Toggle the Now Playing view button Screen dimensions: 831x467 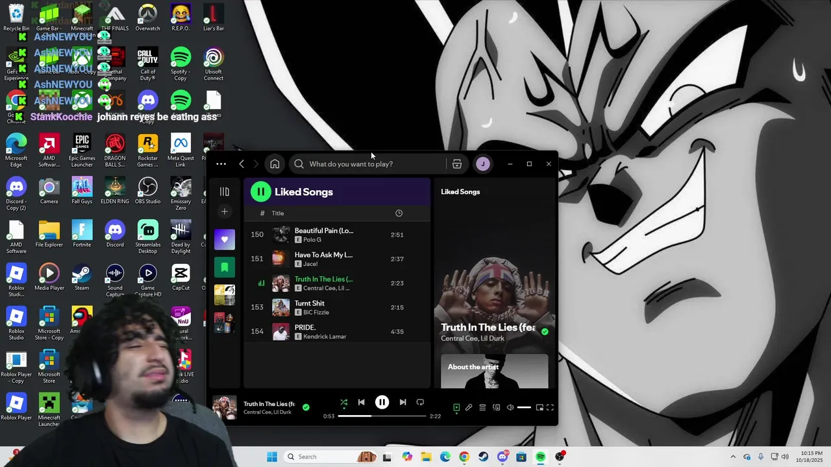tap(456, 408)
